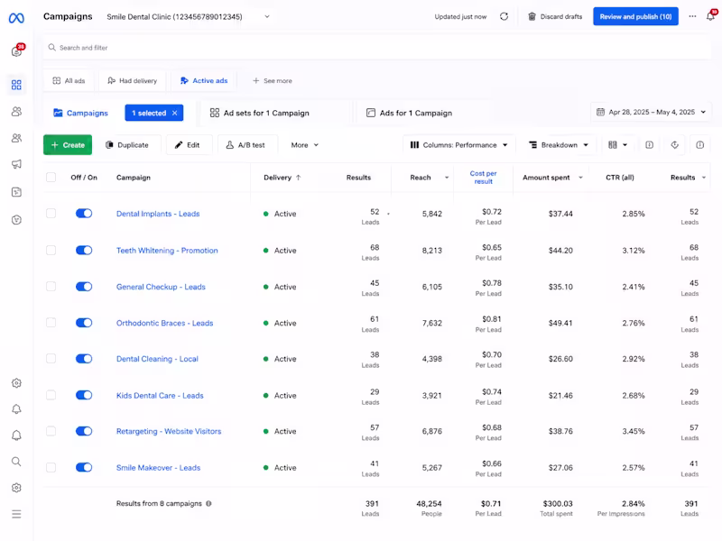Remove the 1 selected filter chip
Viewport: 722px width, 541px height.
[x=174, y=114]
